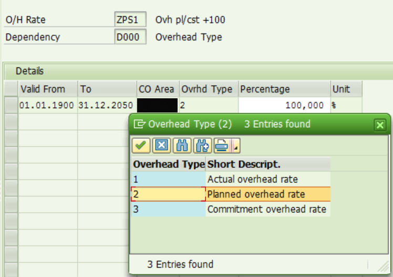Click the Valid From column header
The width and height of the screenshot is (393, 277).
48,89
